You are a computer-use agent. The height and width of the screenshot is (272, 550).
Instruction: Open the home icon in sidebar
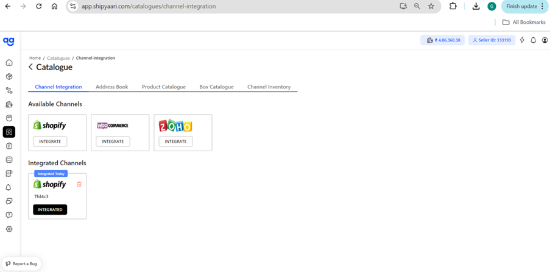tap(9, 63)
